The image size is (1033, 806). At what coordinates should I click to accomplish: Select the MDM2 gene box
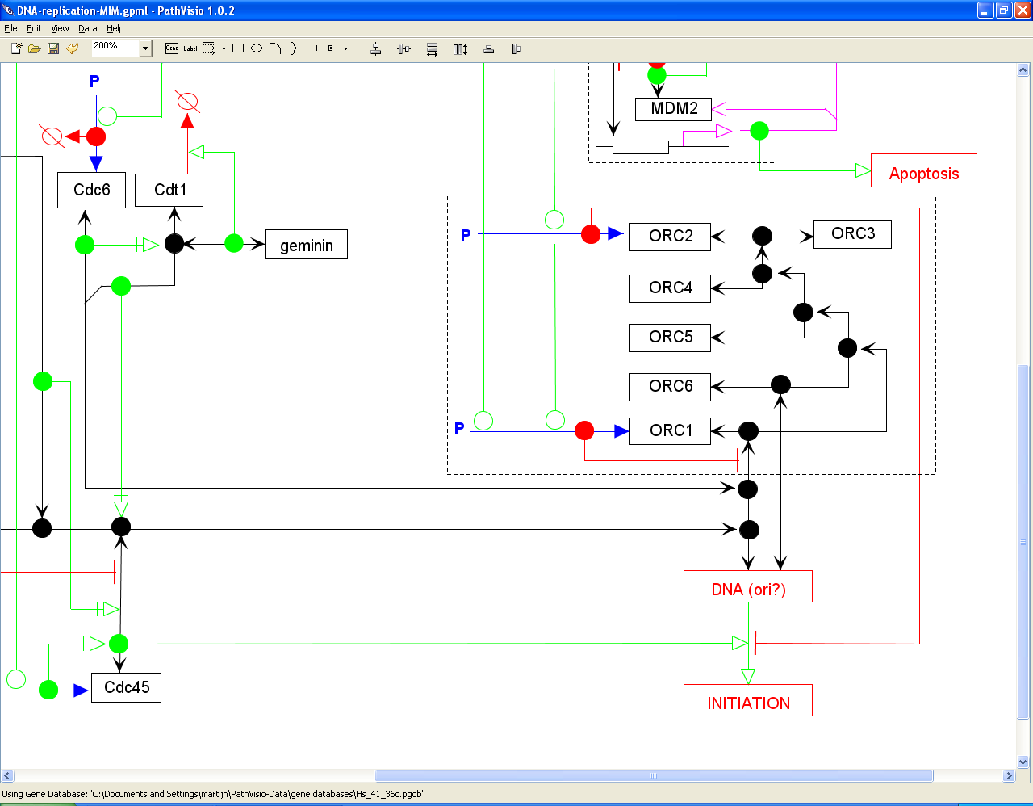click(x=674, y=108)
